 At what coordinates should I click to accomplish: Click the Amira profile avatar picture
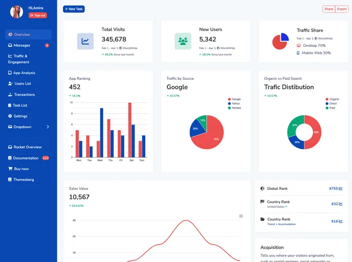tap(17, 12)
